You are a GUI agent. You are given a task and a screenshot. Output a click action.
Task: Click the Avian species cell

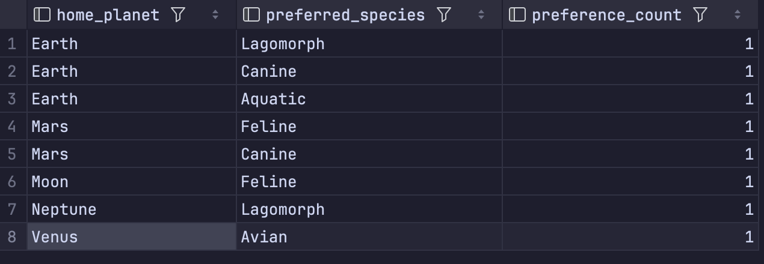pos(369,237)
